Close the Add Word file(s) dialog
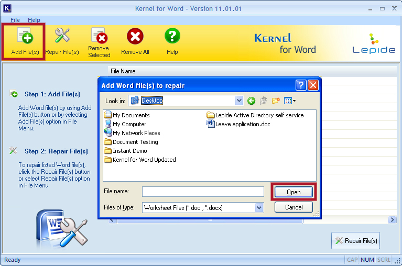This screenshot has height=266, width=402. click(313, 85)
